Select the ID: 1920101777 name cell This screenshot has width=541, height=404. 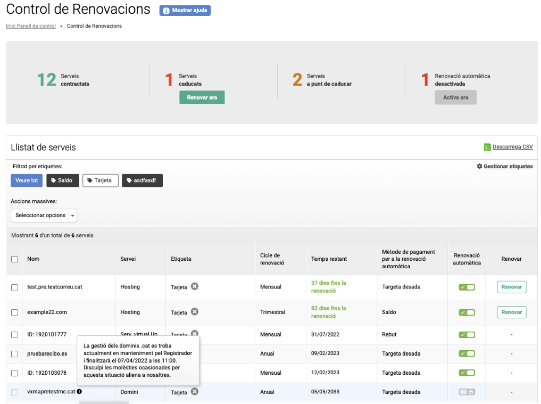47,335
